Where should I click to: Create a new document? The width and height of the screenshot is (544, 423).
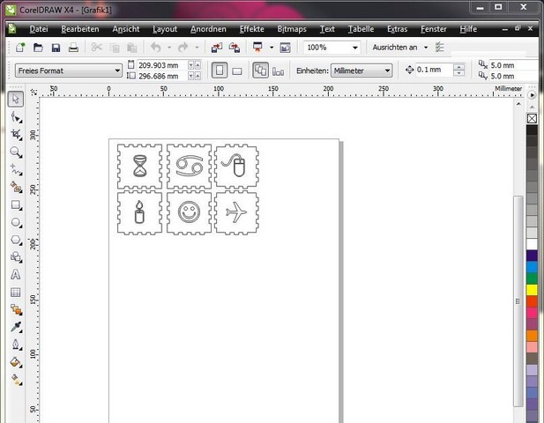[20, 48]
